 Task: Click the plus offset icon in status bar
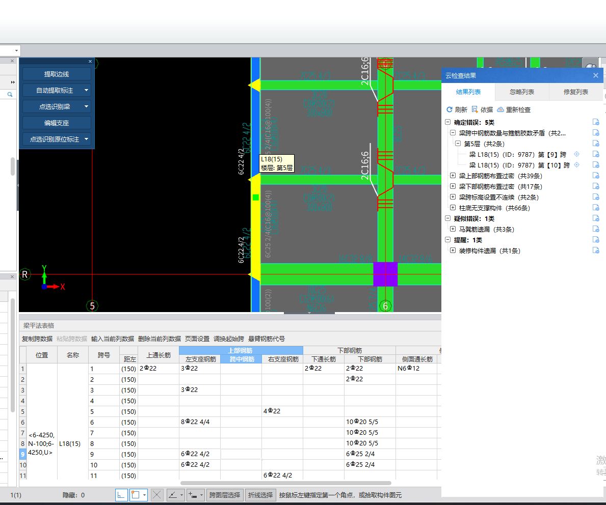coord(193,495)
